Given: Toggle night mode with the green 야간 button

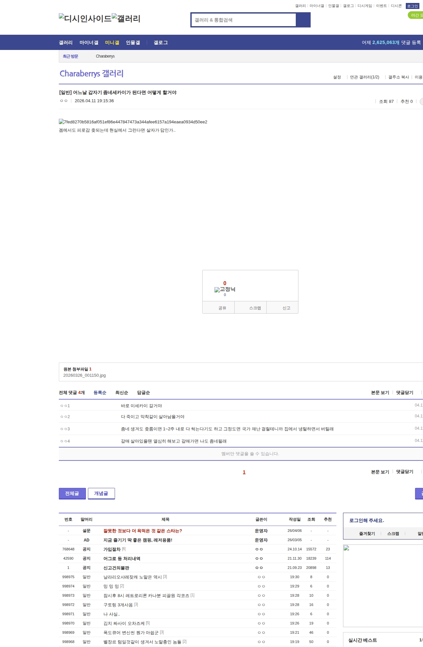Looking at the screenshot, I should [x=416, y=15].
